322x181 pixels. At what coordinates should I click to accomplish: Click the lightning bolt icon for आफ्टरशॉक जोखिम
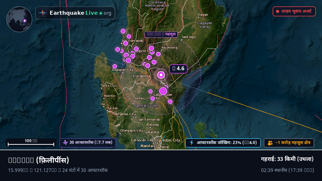pos(192,143)
